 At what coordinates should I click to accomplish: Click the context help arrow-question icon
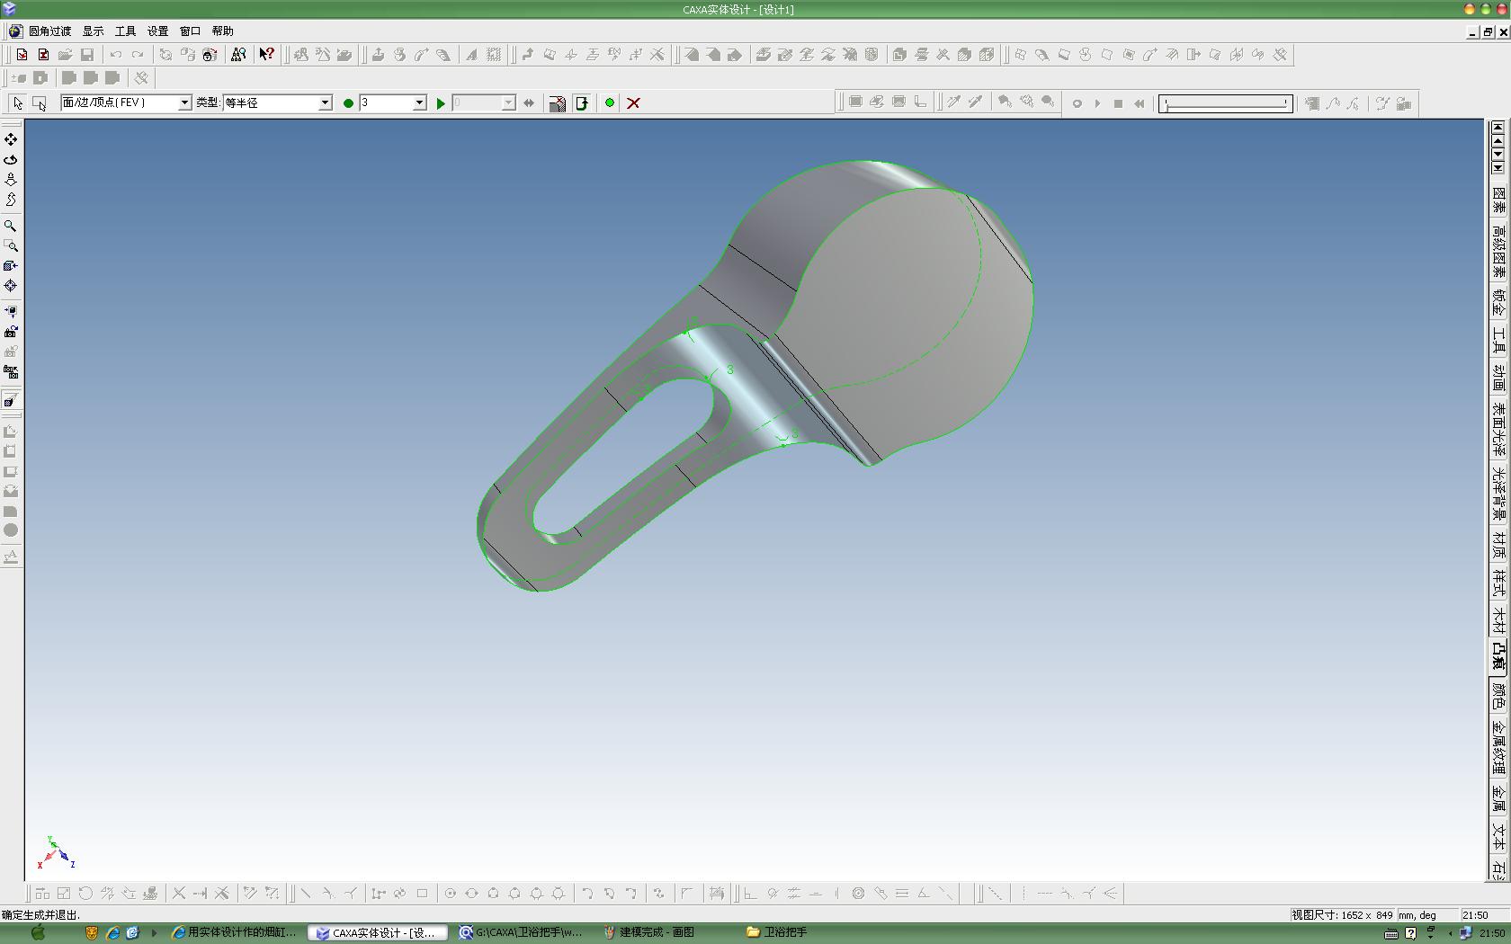coord(266,55)
